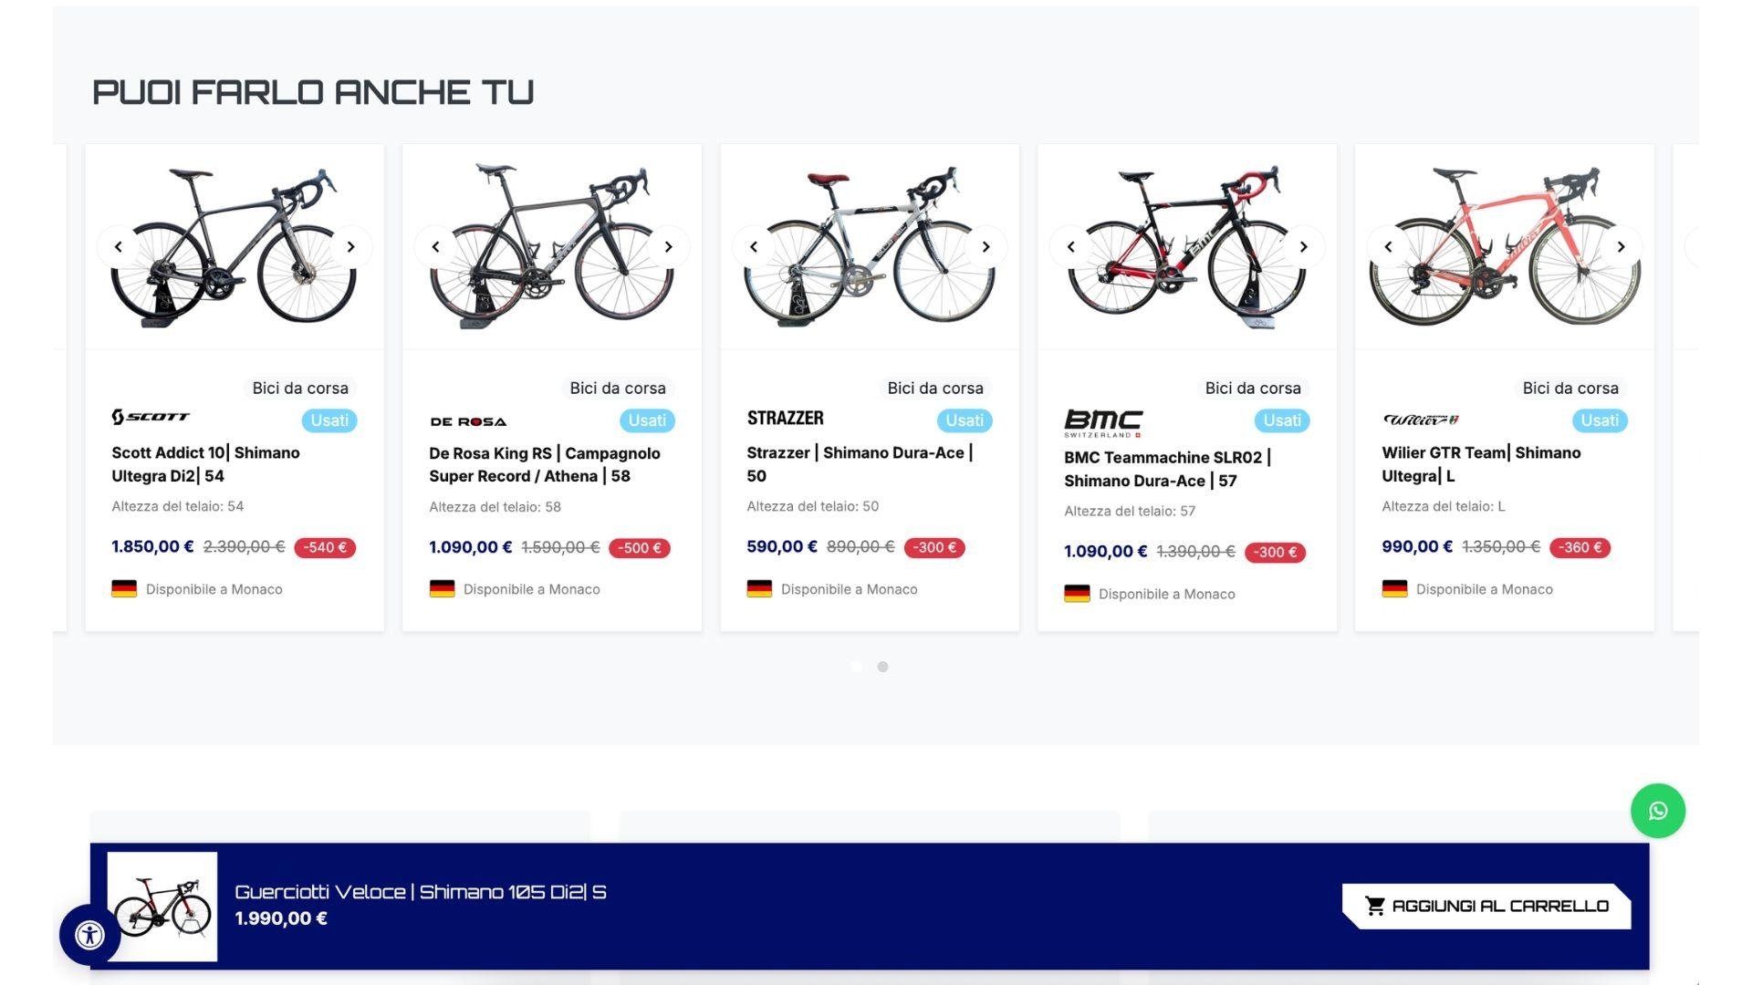The image size is (1752, 985).
Task: Click Guerciotti Veloce thumbnail in sticky bar
Action: click(x=162, y=907)
